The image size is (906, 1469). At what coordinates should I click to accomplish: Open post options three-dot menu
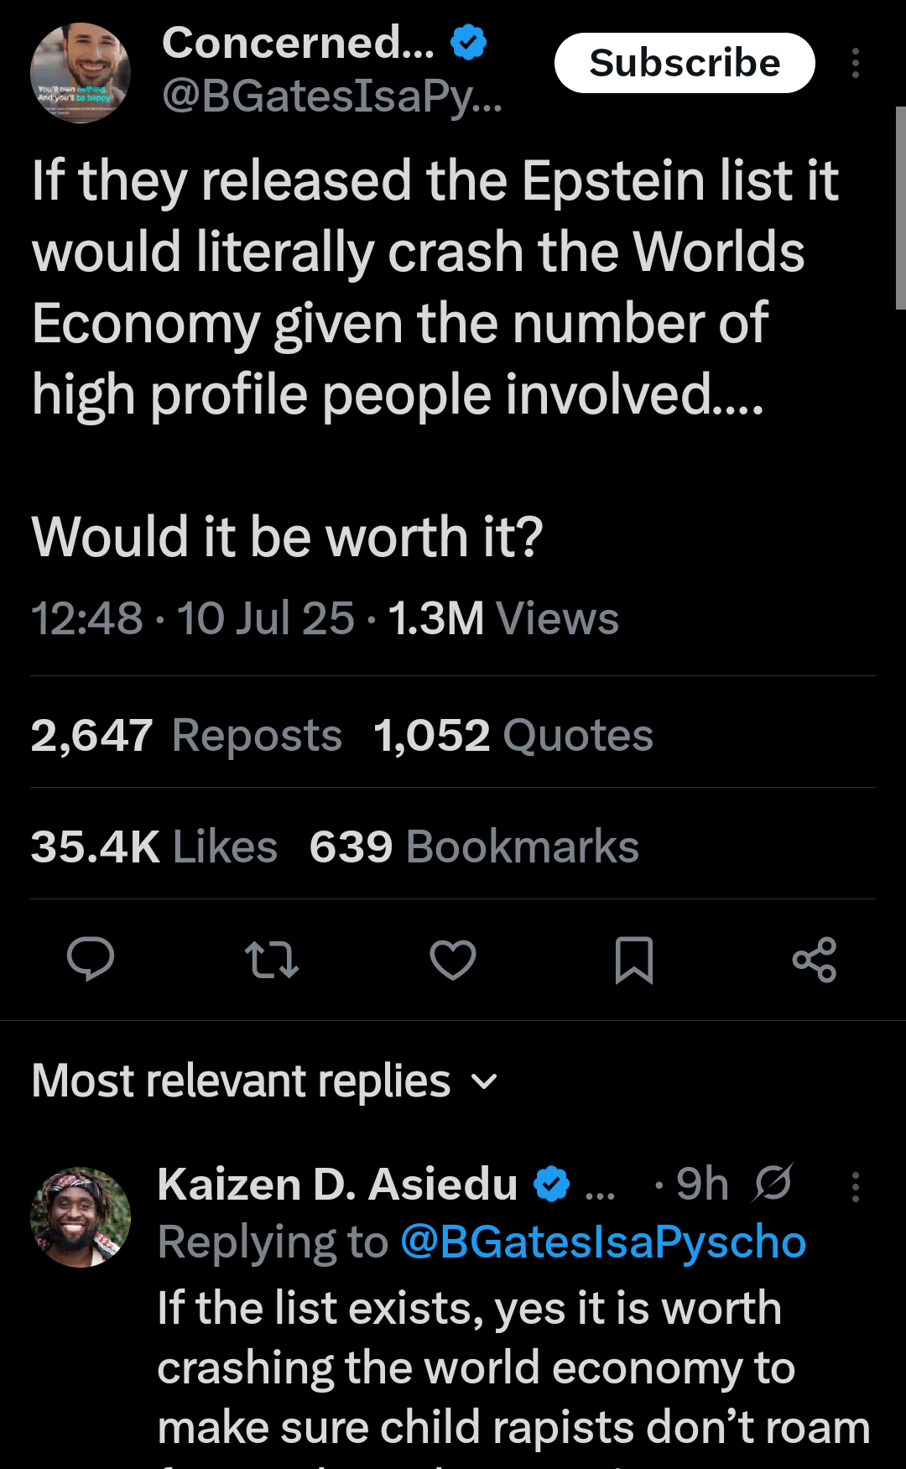click(856, 63)
